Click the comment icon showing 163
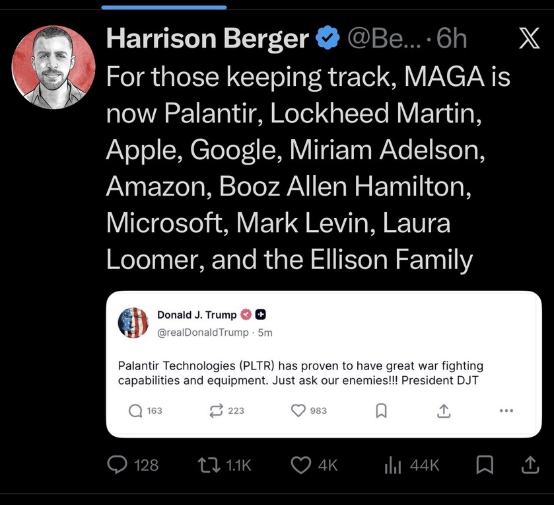Screen dimensions: 554x505 tap(135, 410)
